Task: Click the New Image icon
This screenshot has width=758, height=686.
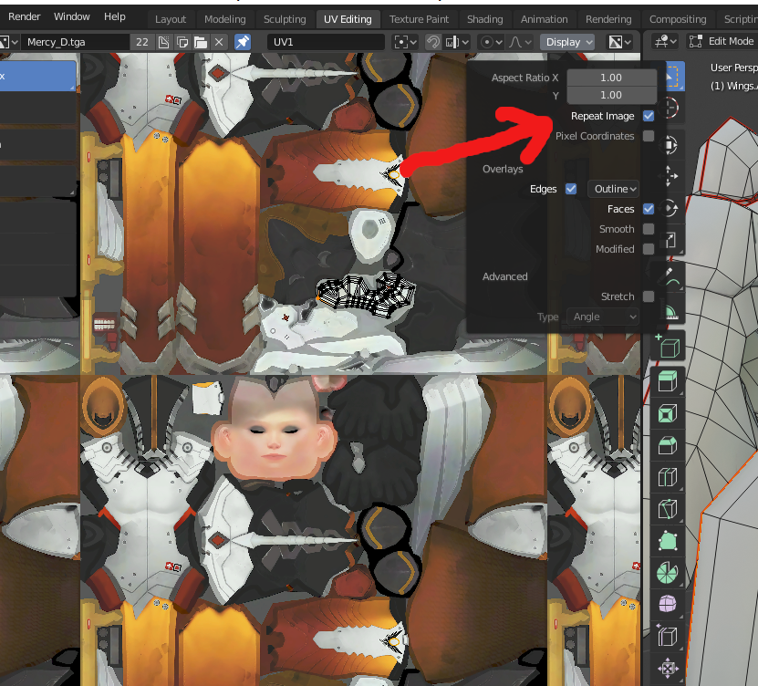Action: click(x=182, y=42)
